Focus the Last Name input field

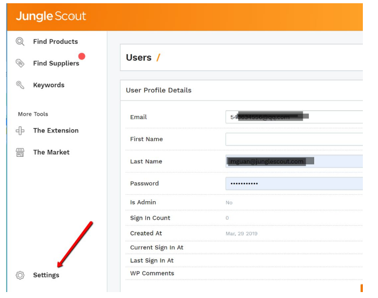pyautogui.click(x=294, y=161)
